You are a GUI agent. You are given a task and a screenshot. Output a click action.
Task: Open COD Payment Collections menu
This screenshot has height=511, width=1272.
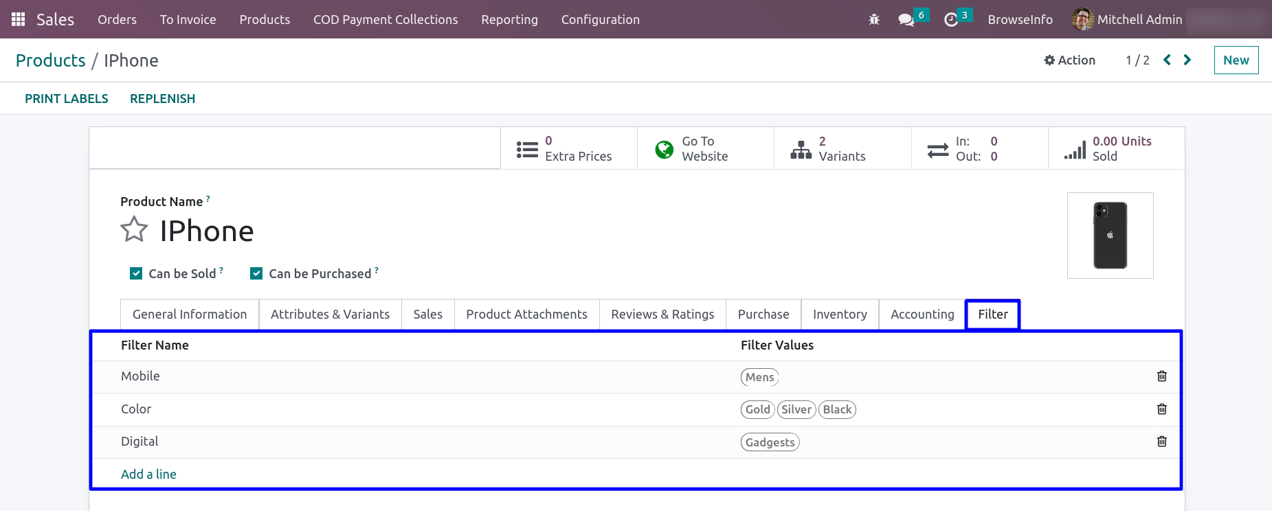[x=386, y=19]
